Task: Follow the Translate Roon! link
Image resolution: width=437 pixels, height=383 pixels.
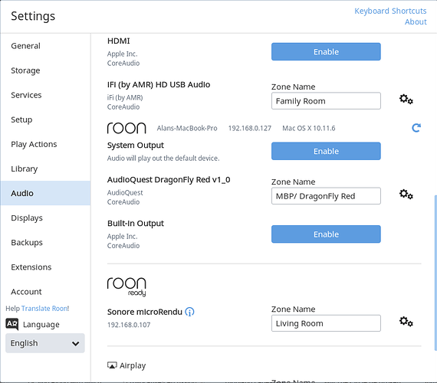Action: 45,309
